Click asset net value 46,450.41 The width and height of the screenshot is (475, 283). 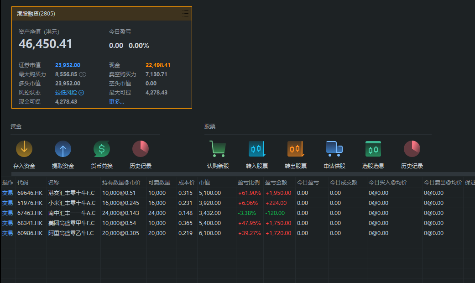pyautogui.click(x=46, y=44)
